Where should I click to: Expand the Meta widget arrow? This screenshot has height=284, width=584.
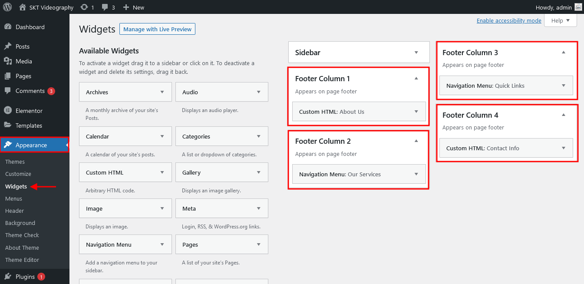coord(259,208)
